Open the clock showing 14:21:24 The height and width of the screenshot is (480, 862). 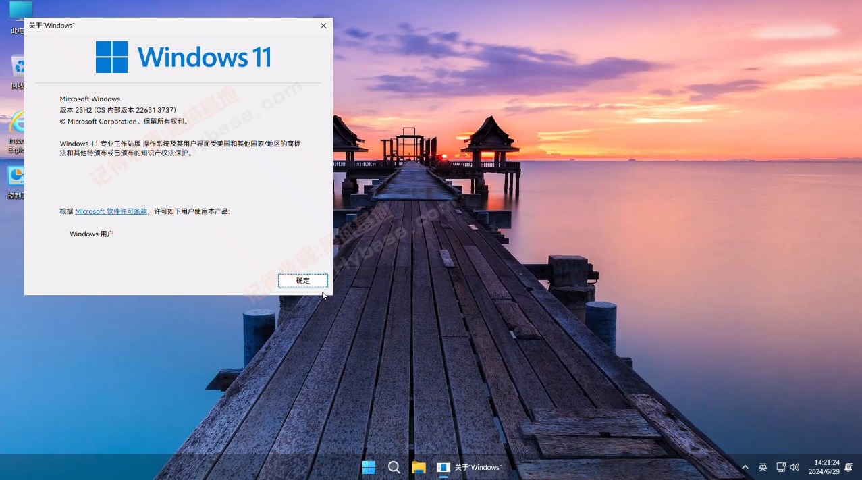point(824,467)
